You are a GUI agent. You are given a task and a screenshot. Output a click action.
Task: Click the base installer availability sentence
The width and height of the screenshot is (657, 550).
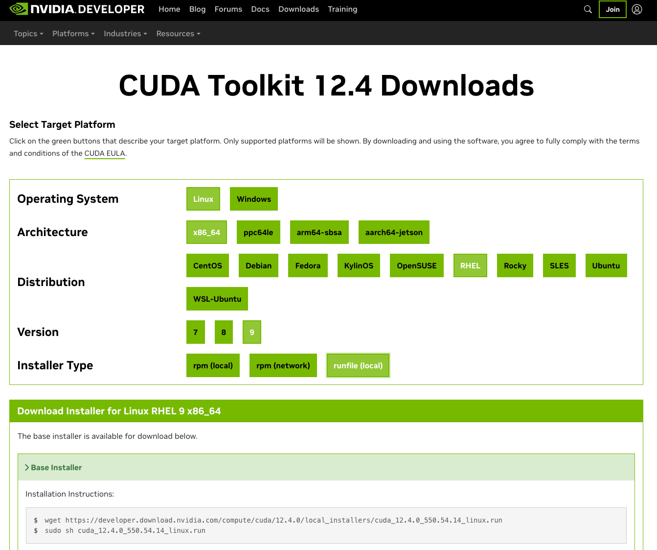click(x=108, y=436)
